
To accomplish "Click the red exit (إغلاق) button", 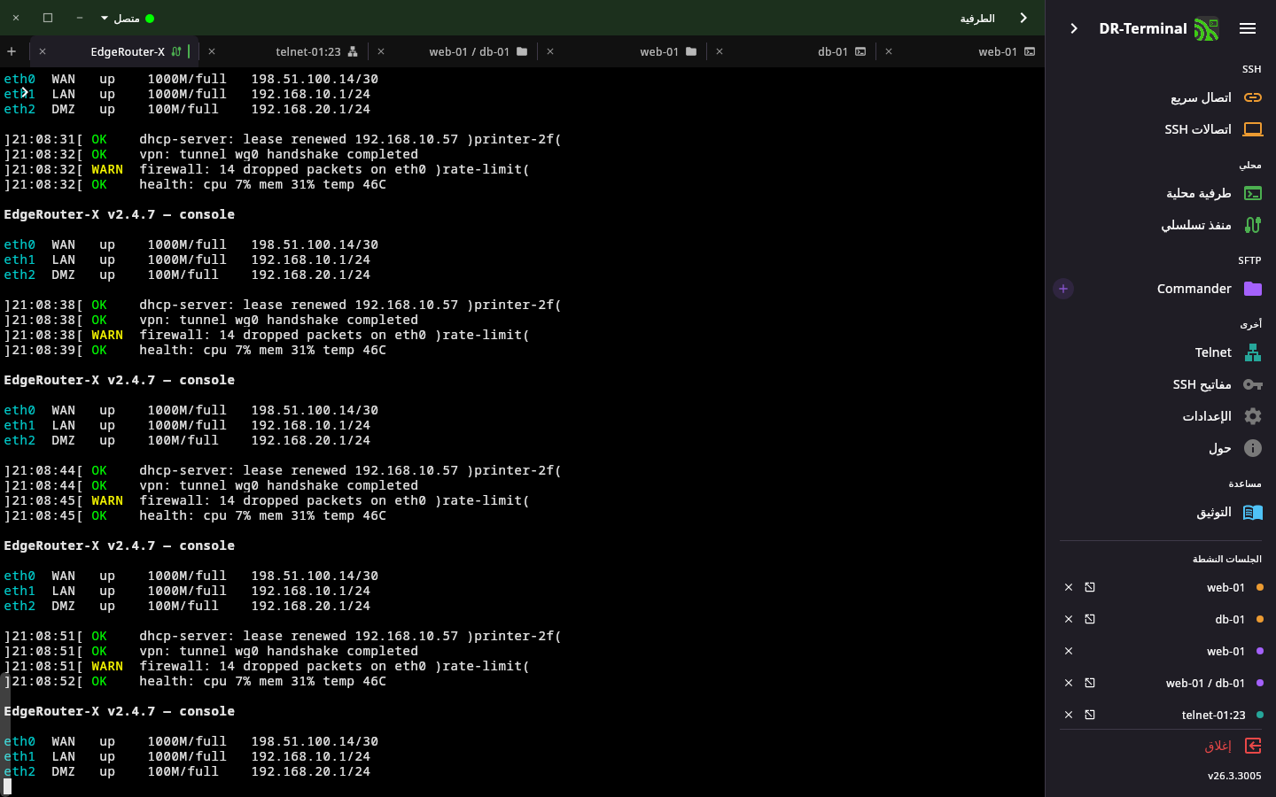I will coord(1233,746).
